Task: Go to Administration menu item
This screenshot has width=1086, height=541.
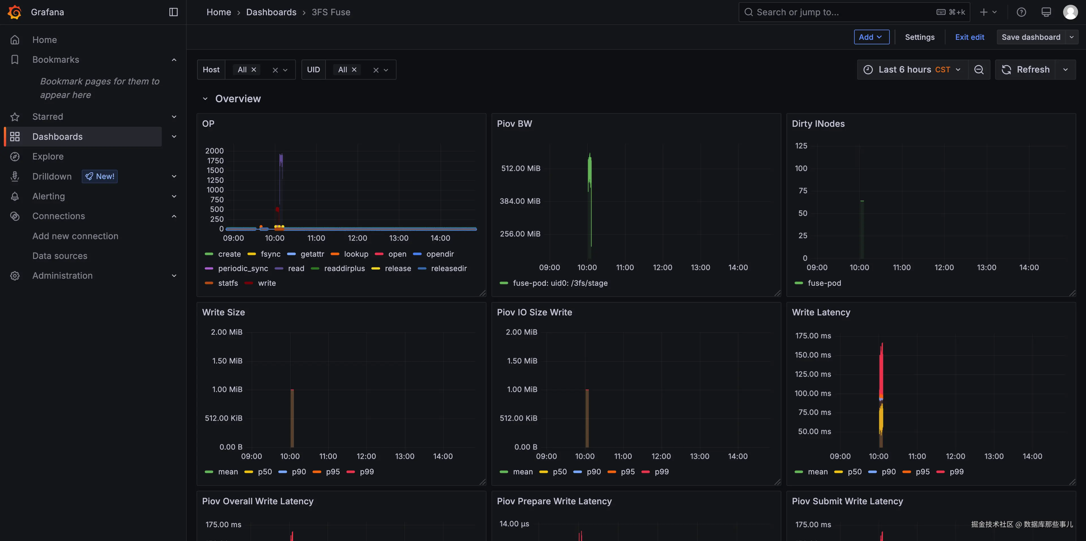Action: pos(63,276)
